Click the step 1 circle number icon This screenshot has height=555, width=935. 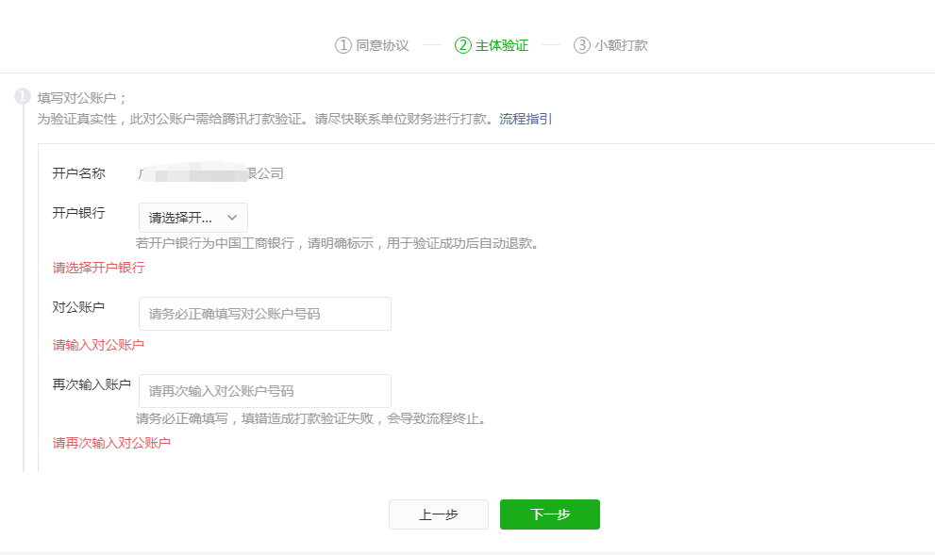[343, 45]
